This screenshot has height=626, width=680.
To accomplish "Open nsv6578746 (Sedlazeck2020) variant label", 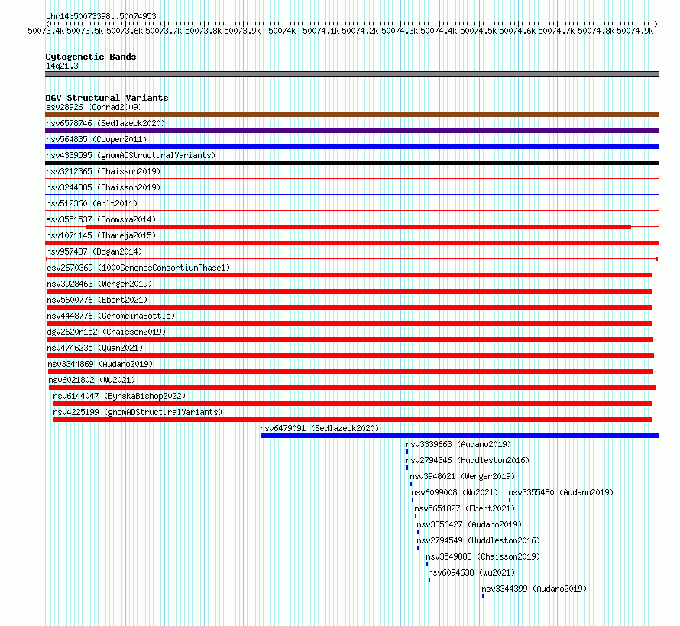I will click(105, 123).
